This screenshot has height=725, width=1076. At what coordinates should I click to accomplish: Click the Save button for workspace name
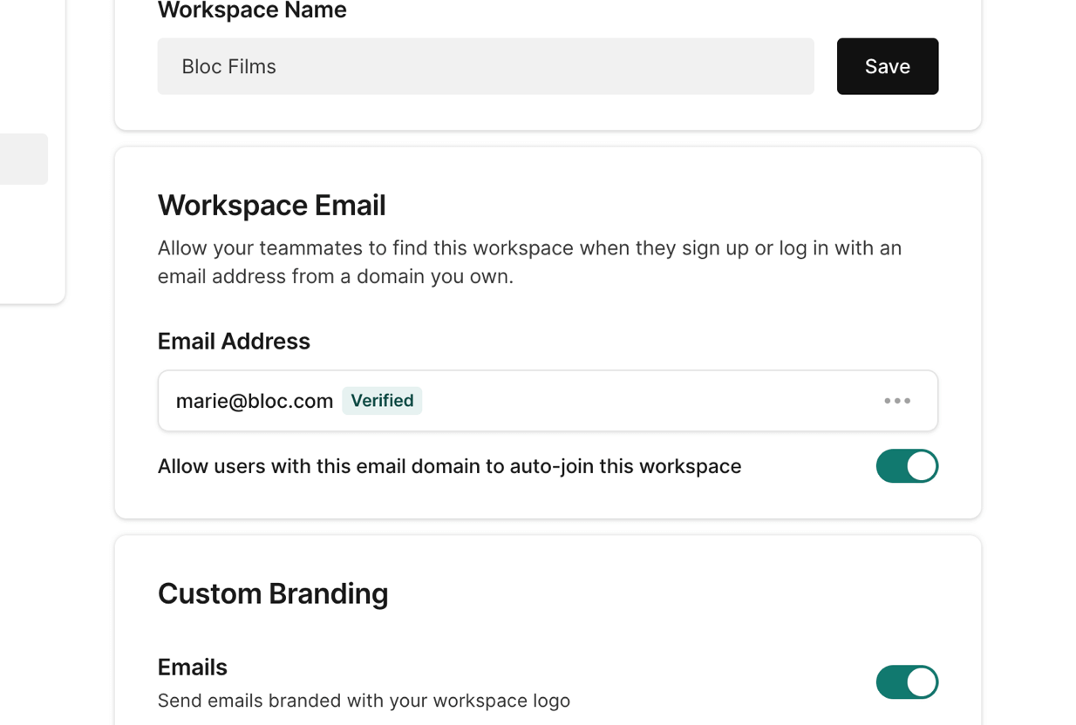click(887, 66)
